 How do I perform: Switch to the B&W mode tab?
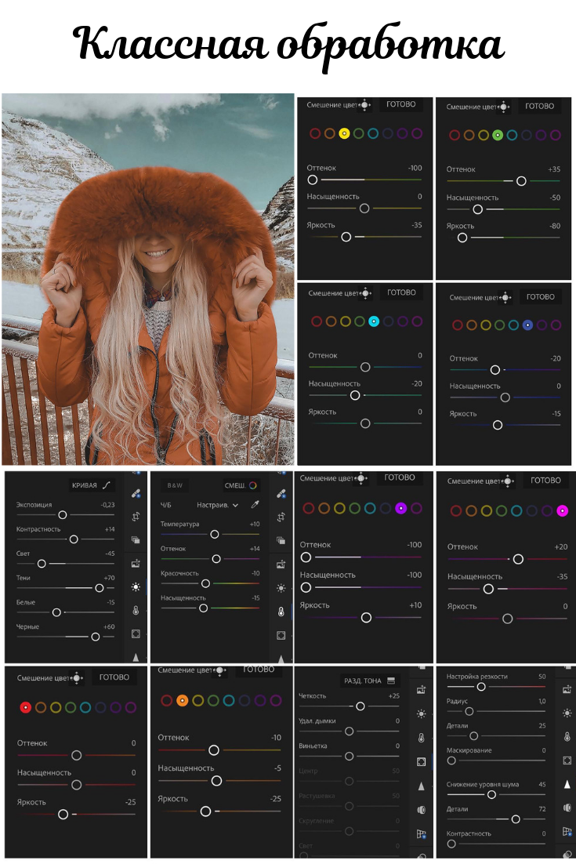coord(175,485)
